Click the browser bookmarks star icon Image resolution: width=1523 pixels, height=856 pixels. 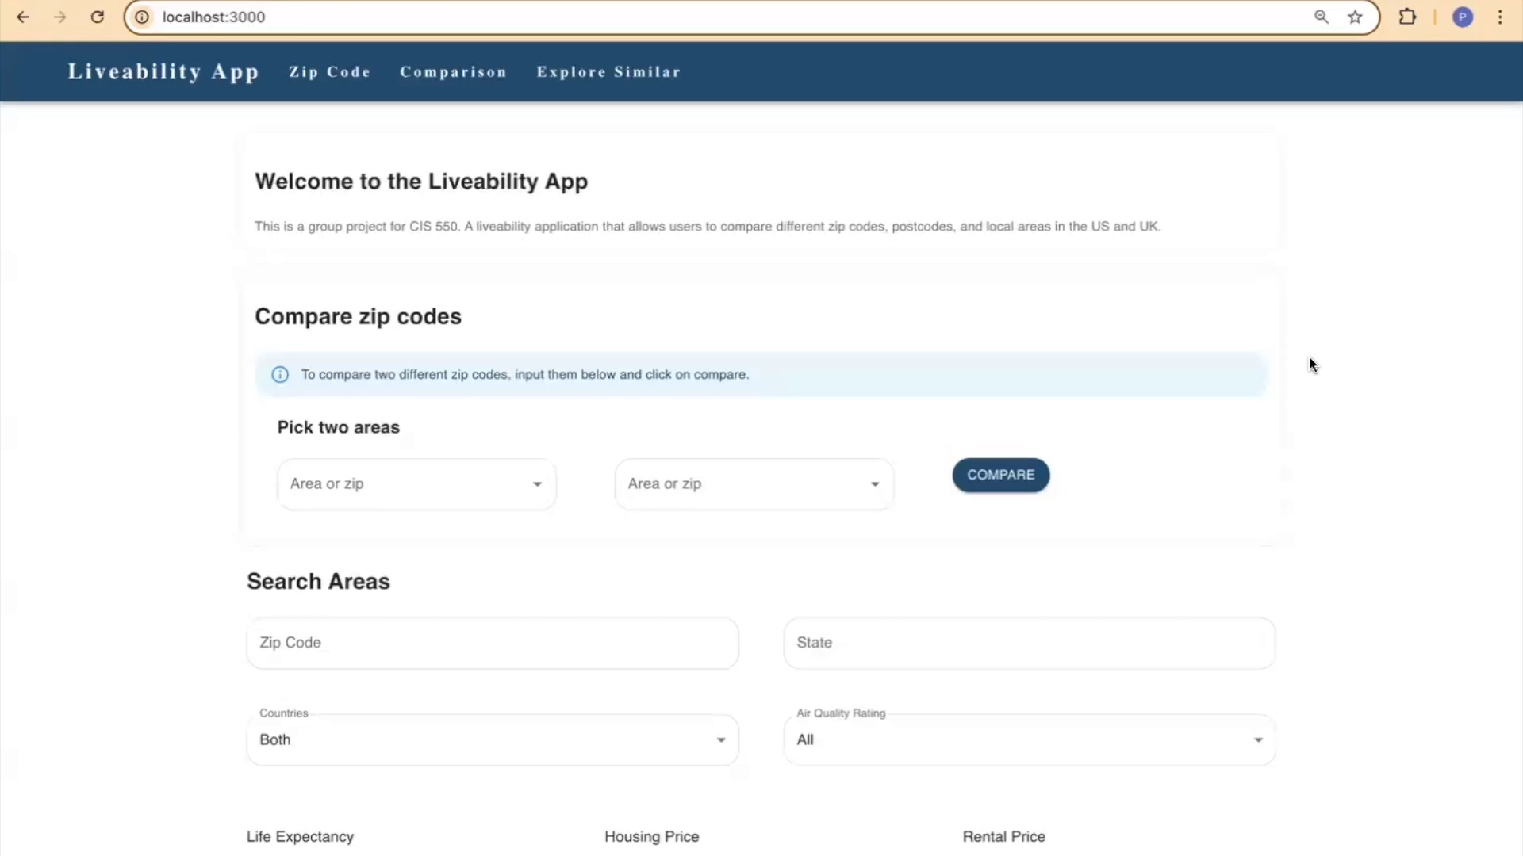pos(1356,17)
